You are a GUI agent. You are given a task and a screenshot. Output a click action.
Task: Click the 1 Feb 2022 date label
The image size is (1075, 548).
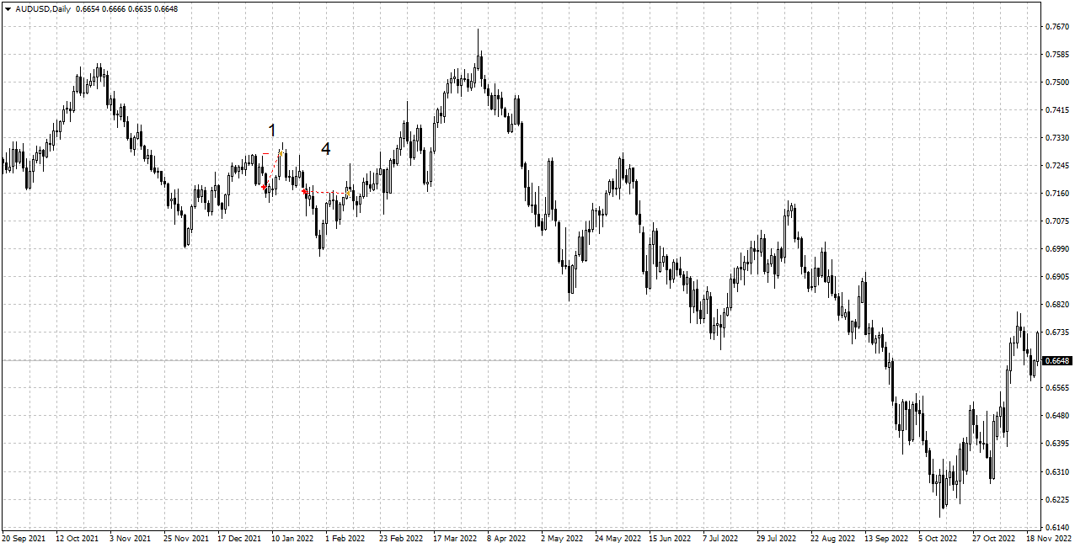(347, 537)
